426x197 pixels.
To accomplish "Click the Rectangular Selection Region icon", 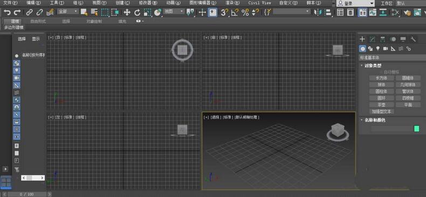I will [105, 12].
